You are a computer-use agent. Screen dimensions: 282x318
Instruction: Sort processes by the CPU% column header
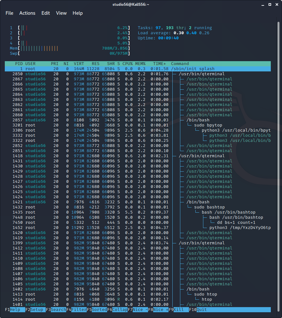[127, 63]
